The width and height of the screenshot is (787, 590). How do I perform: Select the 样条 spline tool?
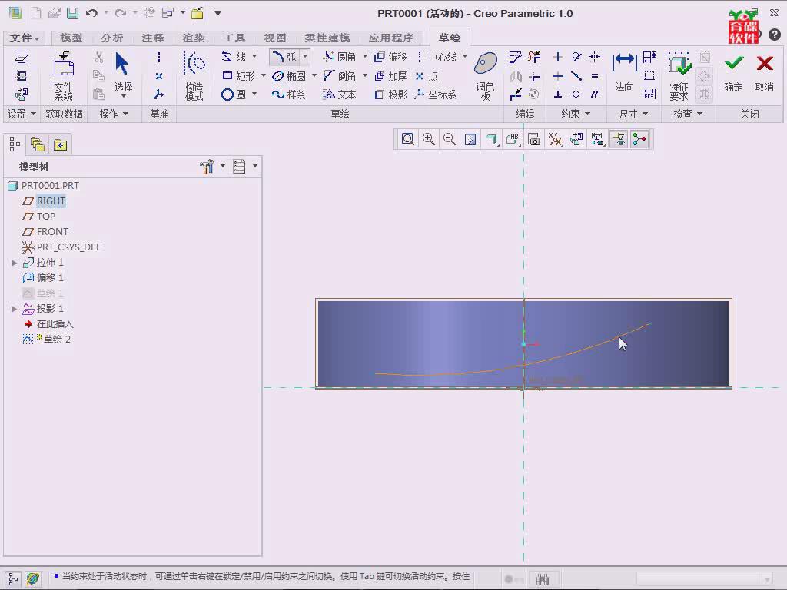pyautogui.click(x=288, y=94)
